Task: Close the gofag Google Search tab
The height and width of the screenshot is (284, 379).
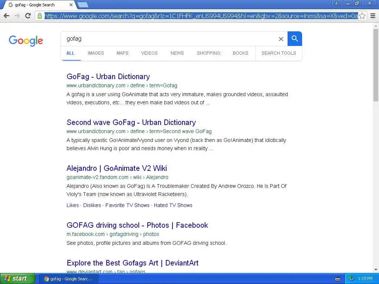Action: pyautogui.click(x=71, y=5)
